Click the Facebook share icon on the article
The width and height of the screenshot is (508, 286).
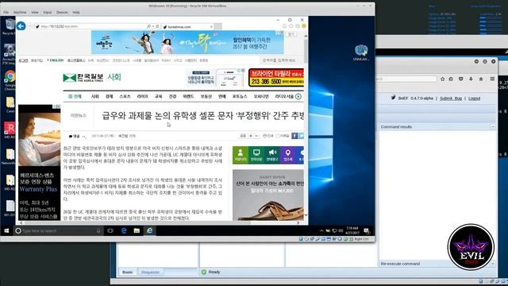pyautogui.click(x=294, y=136)
